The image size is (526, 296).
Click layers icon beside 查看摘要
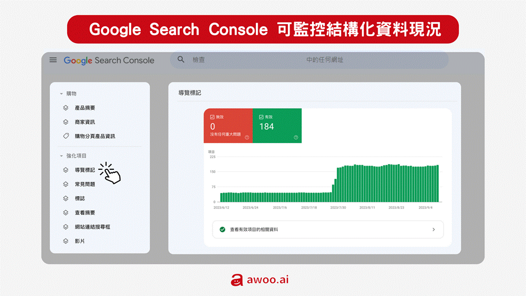pos(66,212)
